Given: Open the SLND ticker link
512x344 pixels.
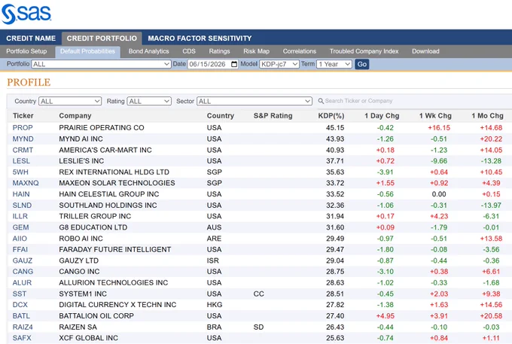Looking at the screenshot, I should (x=22, y=205).
